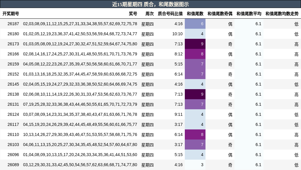Screen dimensions: 301x170
Task: Select period number 26145
Action: point(13,84)
